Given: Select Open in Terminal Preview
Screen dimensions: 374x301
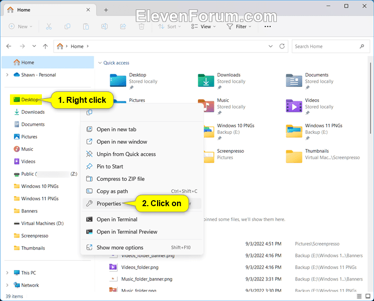Looking at the screenshot, I should tap(142, 232).
